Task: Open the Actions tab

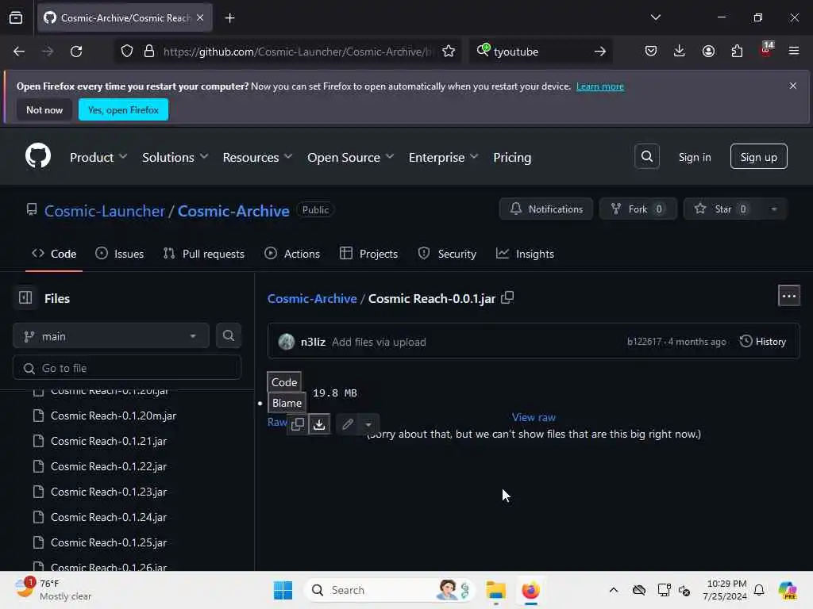Action: pos(292,254)
